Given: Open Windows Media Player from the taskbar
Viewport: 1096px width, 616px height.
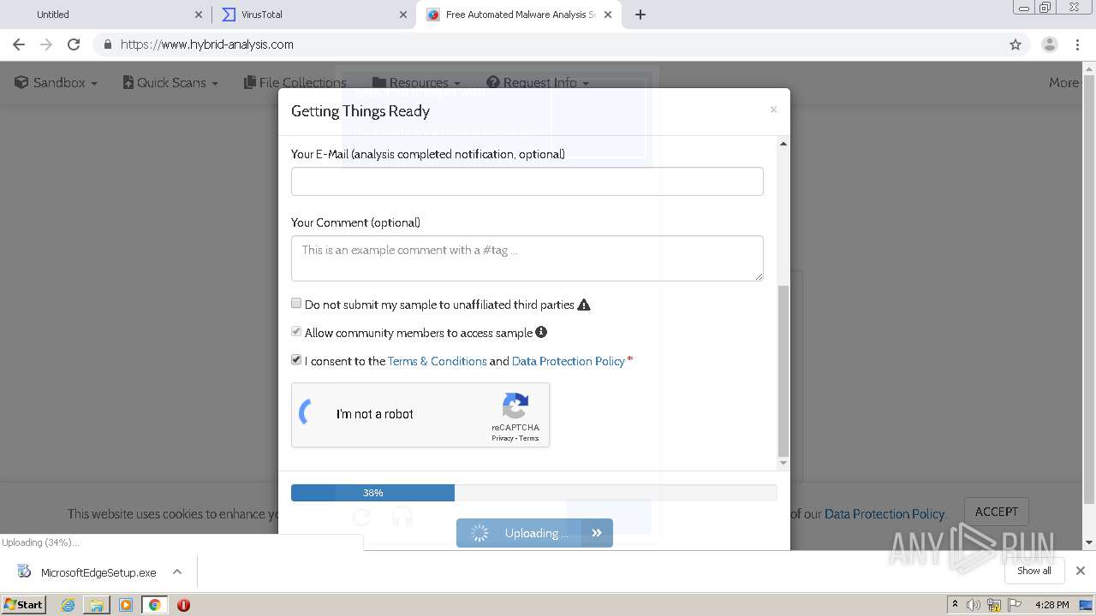Looking at the screenshot, I should point(126,605).
